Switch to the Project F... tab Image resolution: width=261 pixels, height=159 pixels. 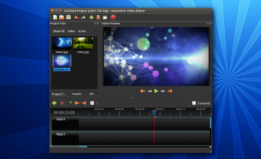click(59, 94)
